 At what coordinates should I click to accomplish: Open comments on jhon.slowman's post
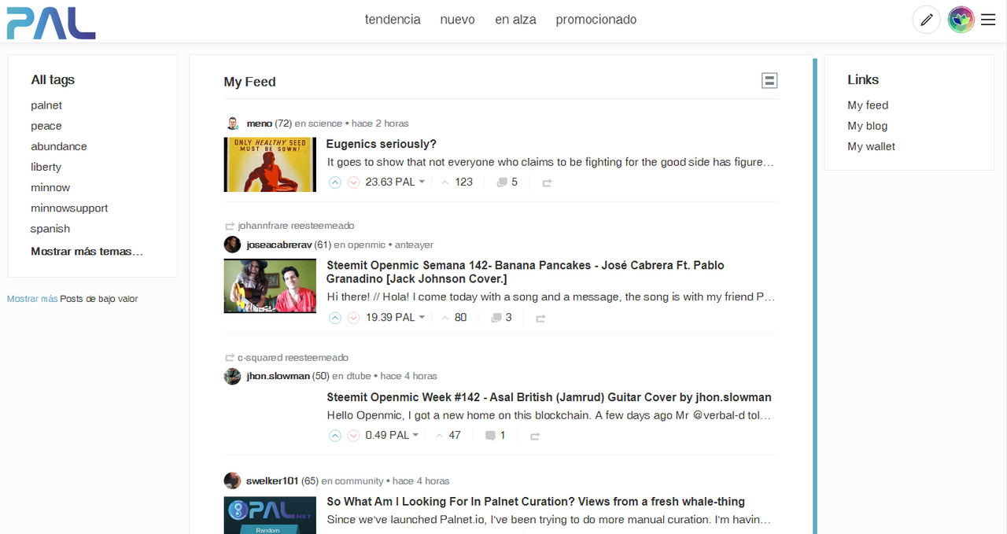click(x=495, y=436)
